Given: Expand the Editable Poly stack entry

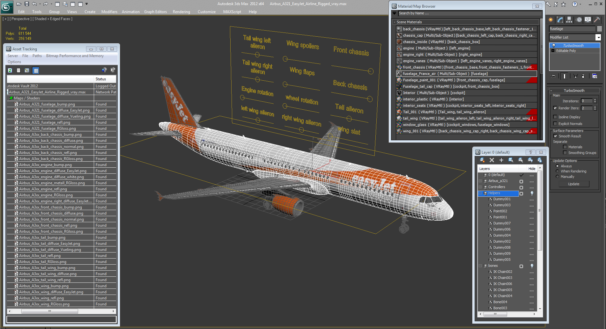Looking at the screenshot, I should (x=553, y=51).
